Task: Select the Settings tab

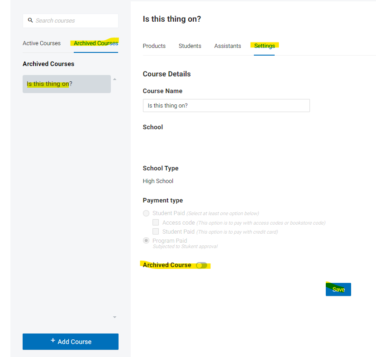Action: coord(265,46)
